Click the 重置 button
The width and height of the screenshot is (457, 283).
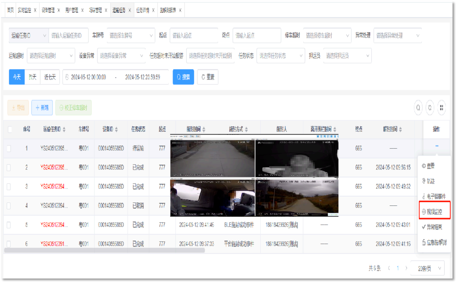[208, 77]
